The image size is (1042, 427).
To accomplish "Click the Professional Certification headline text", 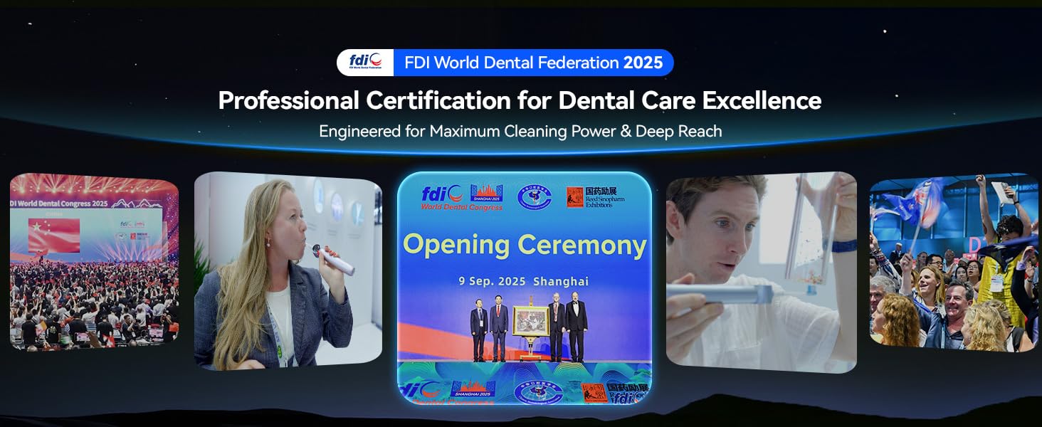I will [x=520, y=100].
